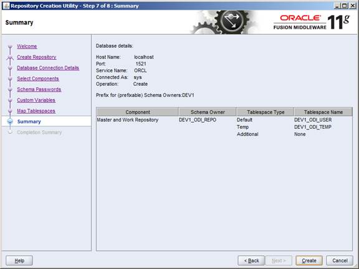Screen dimensions: 359x269
Task: Click the Welcome step bullet icon
Action: point(10,47)
